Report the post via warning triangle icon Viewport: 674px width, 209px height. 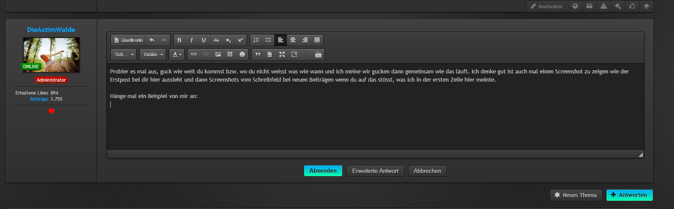[603, 6]
